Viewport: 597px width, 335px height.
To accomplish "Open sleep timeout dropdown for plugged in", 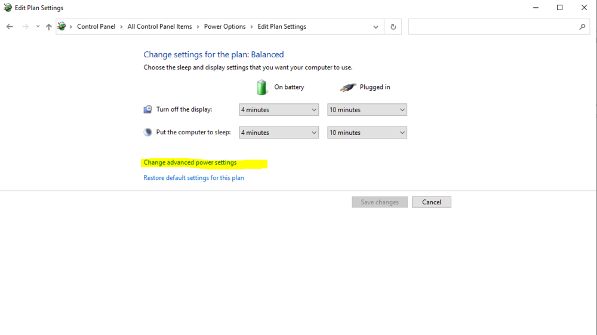I will (367, 133).
